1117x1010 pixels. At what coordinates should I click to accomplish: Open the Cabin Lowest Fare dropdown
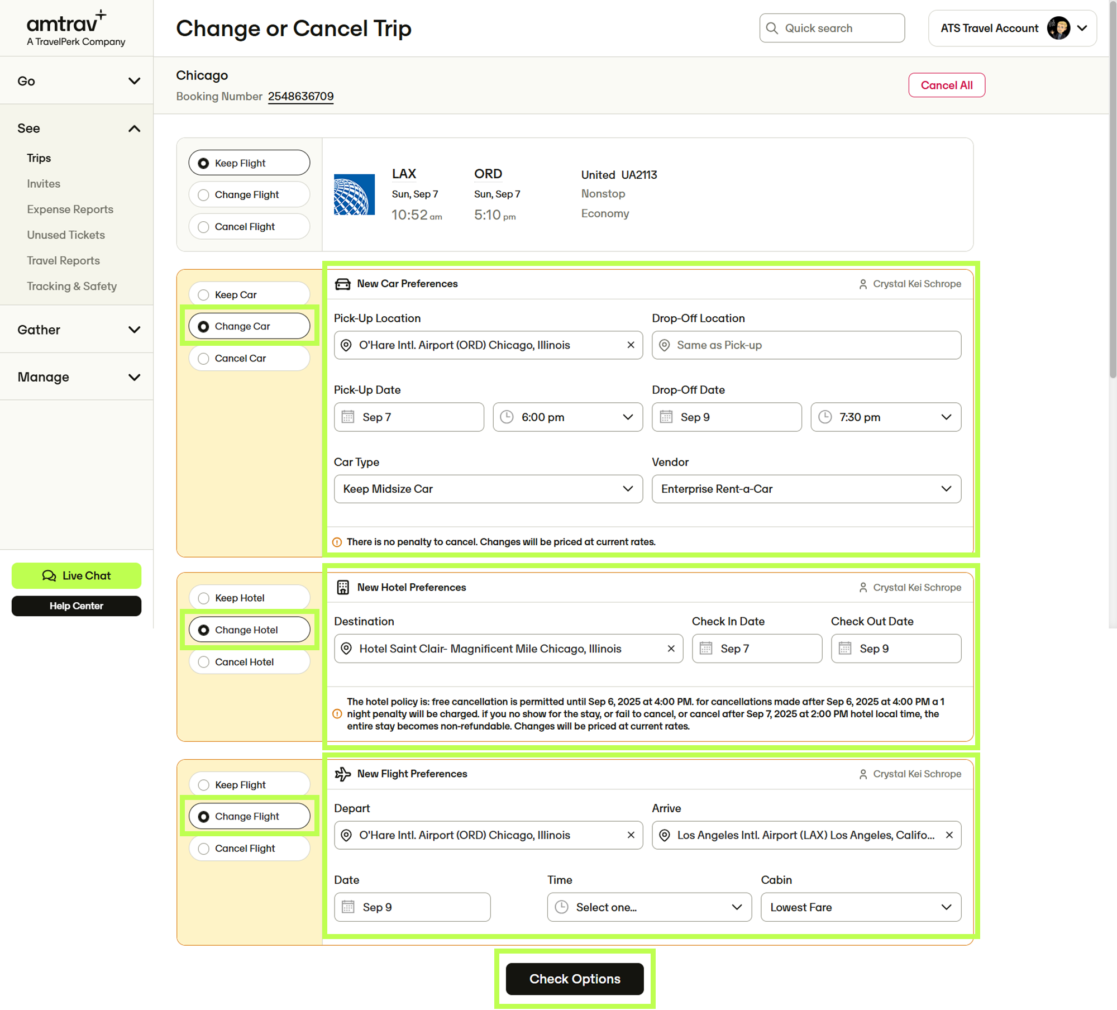861,907
